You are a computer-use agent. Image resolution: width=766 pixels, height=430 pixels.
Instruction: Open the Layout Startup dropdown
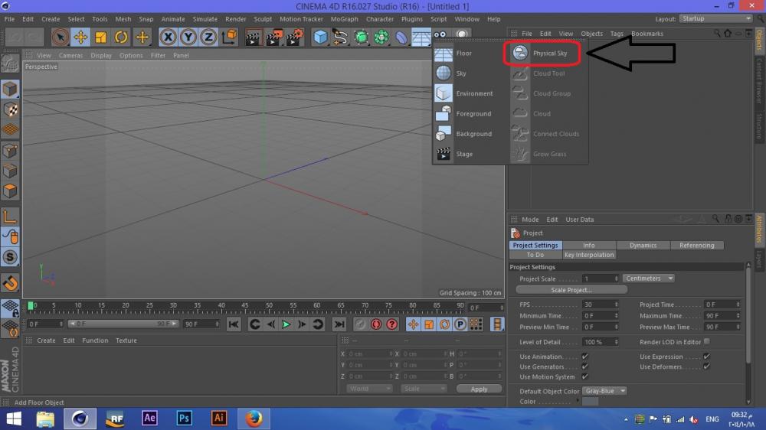(715, 18)
